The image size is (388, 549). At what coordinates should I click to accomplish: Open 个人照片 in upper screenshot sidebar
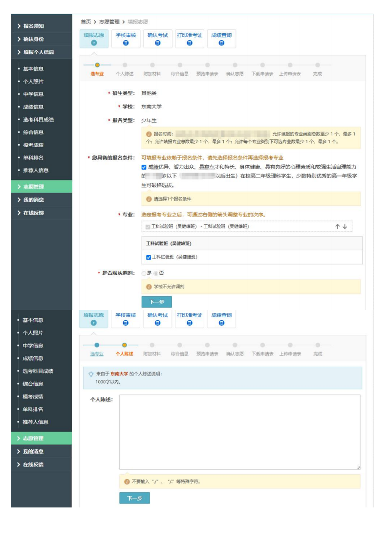tap(33, 81)
